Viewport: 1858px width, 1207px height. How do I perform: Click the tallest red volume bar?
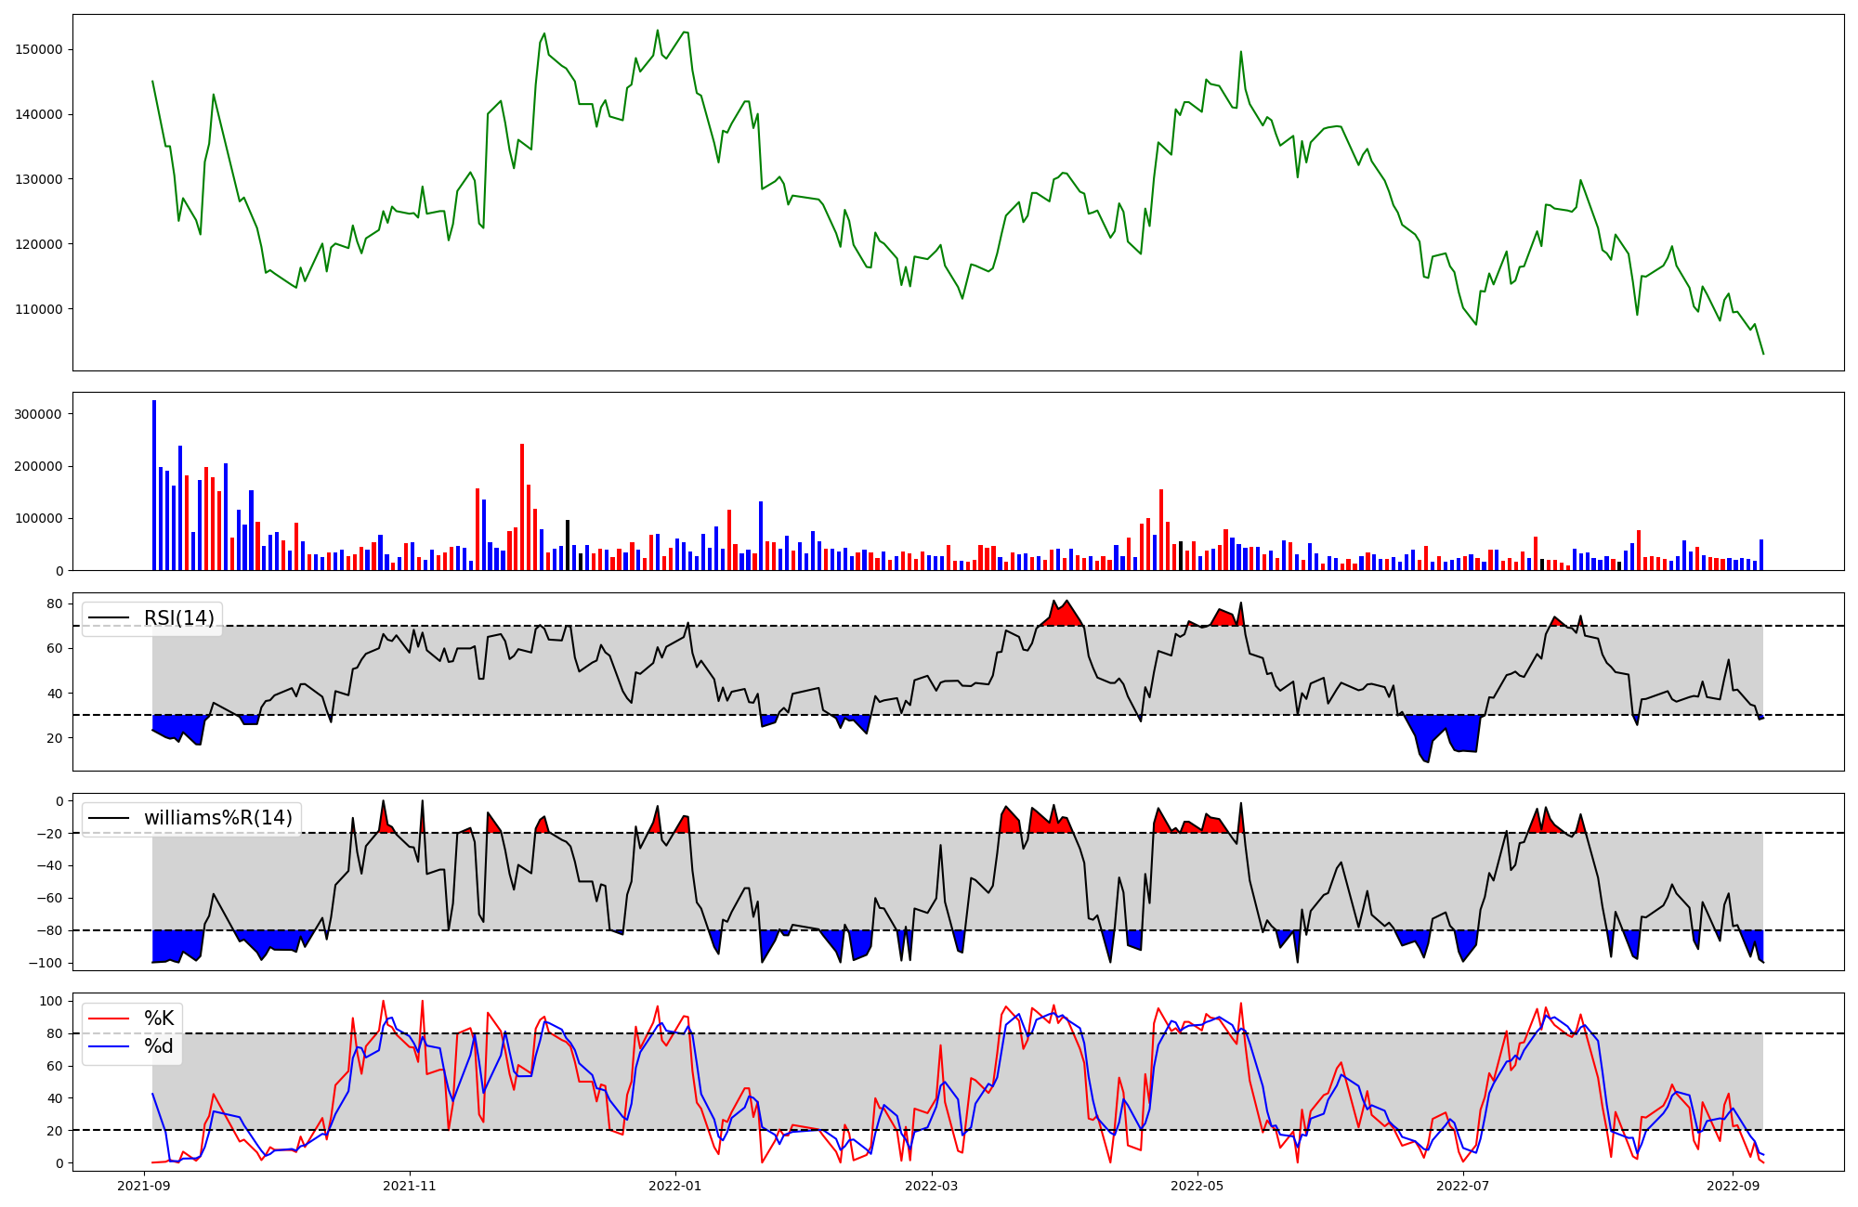pos(522,507)
